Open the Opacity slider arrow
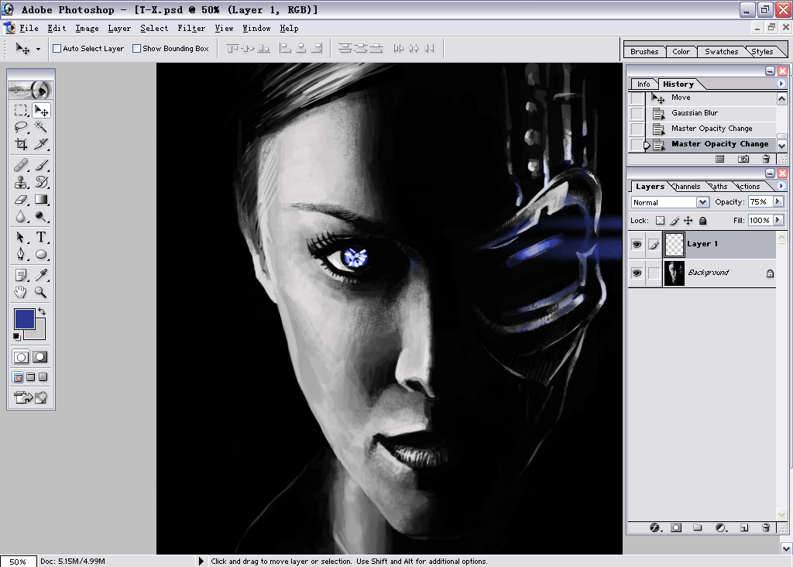The height and width of the screenshot is (567, 793). point(778,202)
